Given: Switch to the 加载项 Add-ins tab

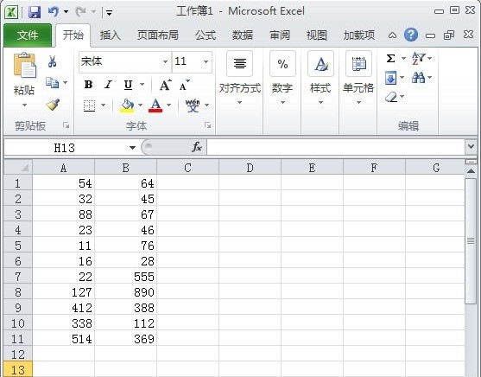Looking at the screenshot, I should [x=359, y=35].
